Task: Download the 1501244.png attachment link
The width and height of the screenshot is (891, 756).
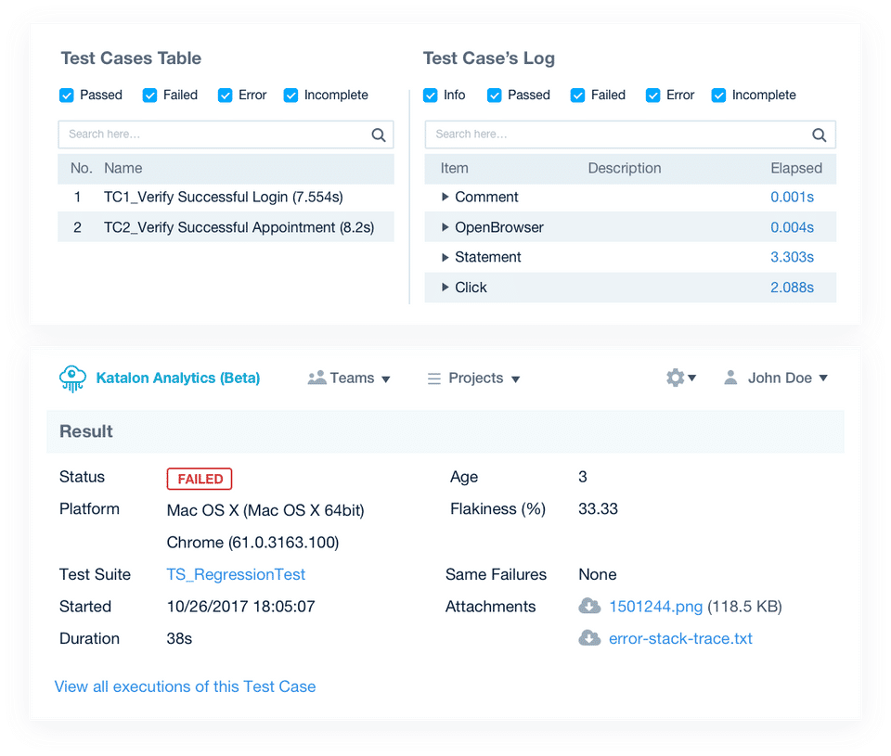Action: pyautogui.click(x=656, y=607)
